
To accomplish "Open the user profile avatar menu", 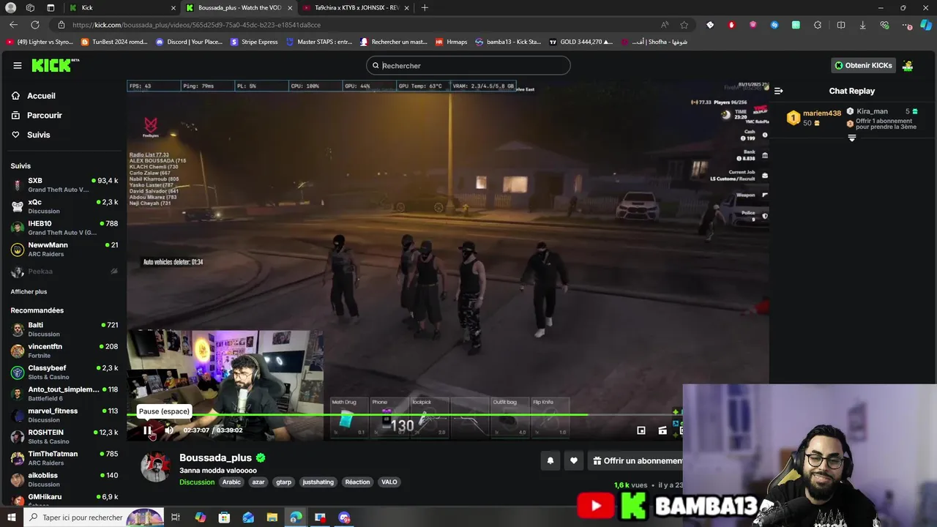I will (x=908, y=65).
